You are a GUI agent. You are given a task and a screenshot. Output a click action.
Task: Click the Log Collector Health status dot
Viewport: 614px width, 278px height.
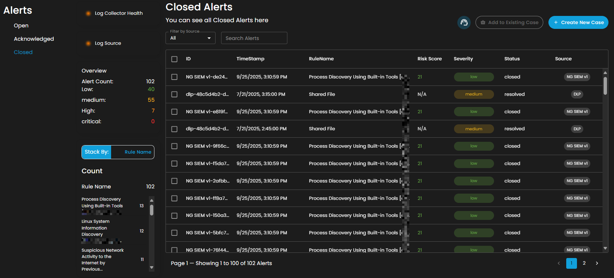[x=88, y=13]
